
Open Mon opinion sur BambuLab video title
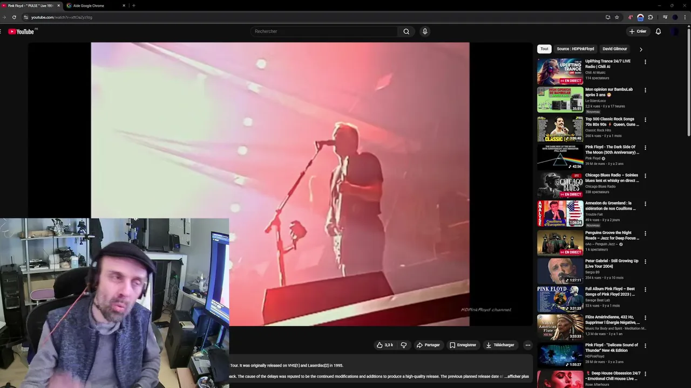(x=609, y=92)
